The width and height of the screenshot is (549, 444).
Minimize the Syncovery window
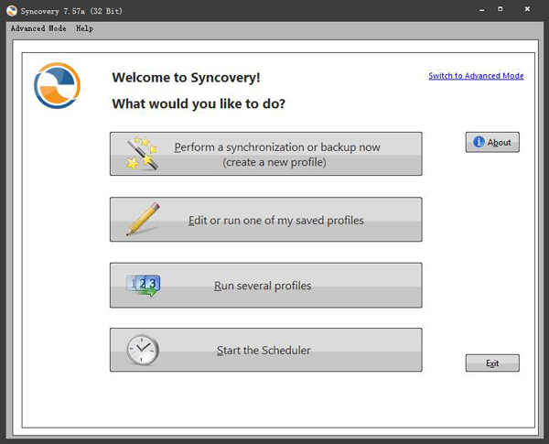click(482, 10)
